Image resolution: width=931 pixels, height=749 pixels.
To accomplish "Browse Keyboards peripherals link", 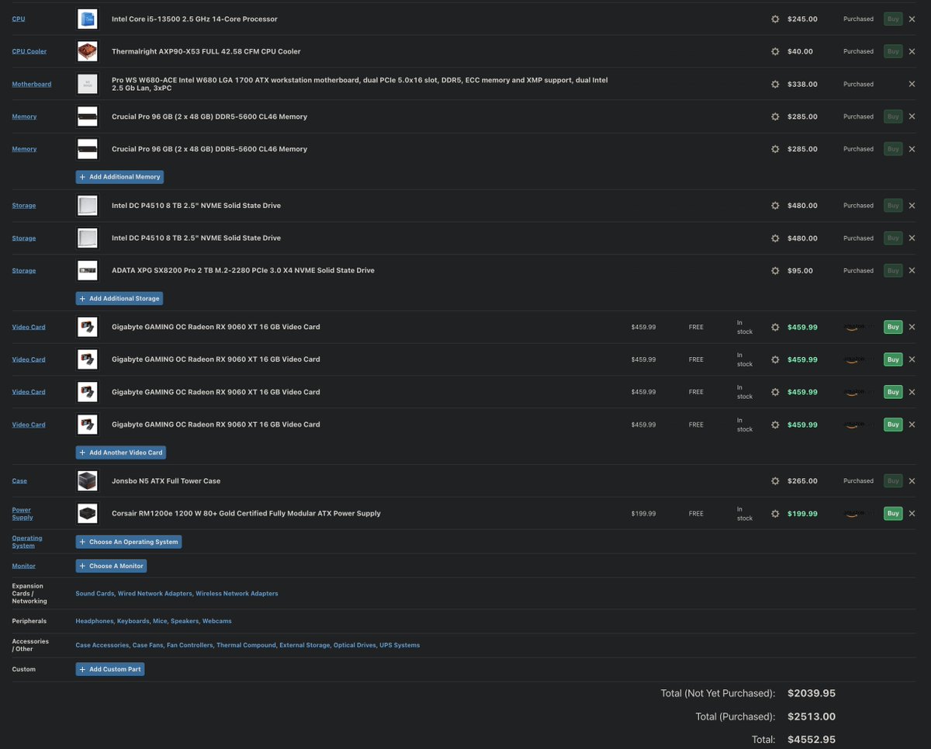I will (131, 621).
